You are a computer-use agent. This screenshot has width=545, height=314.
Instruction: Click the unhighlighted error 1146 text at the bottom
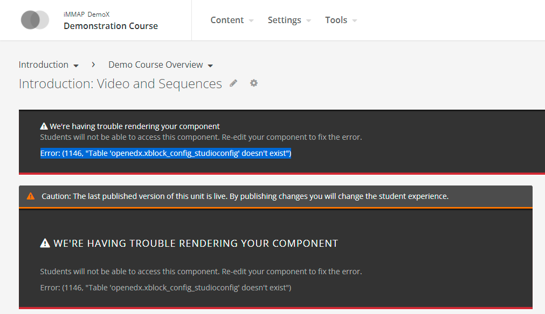pos(165,288)
